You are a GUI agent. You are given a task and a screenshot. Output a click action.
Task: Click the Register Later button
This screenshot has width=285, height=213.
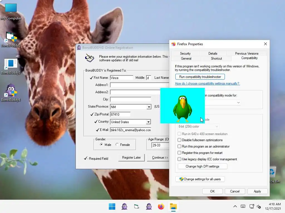131,158
